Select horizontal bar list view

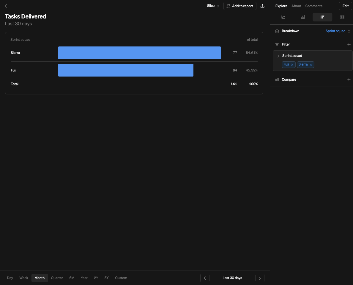pyautogui.click(x=322, y=17)
